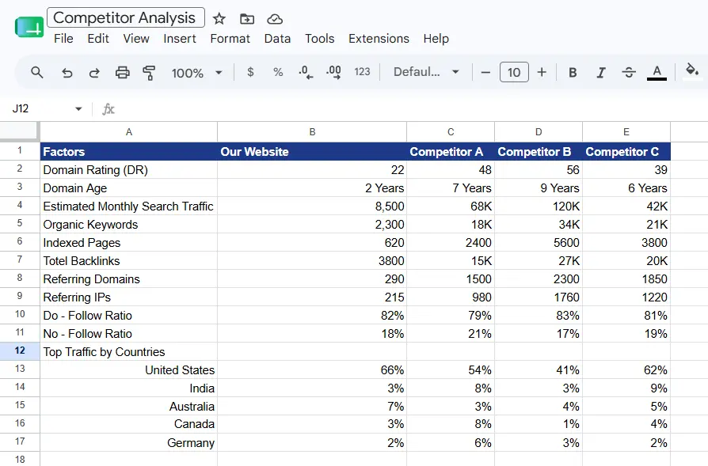Open the View menu
Screen dimensions: 708x466
pyautogui.click(x=136, y=39)
